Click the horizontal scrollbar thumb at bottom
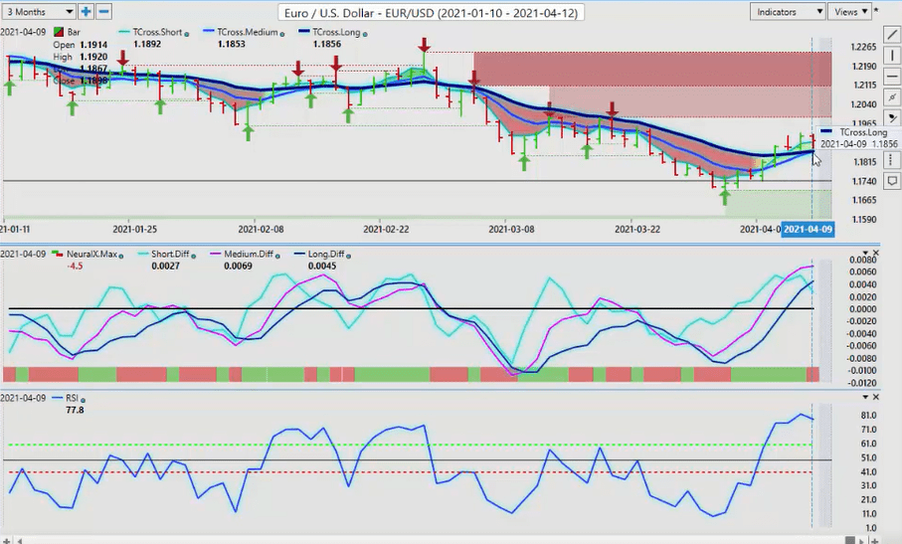The width and height of the screenshot is (902, 544). (x=851, y=541)
